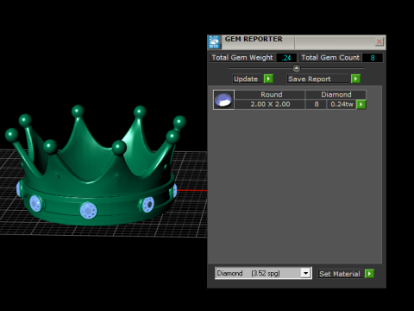Screen dimensions: 414x311
Task: Click the GEM REPORTER title bar text
Action: 254,39
